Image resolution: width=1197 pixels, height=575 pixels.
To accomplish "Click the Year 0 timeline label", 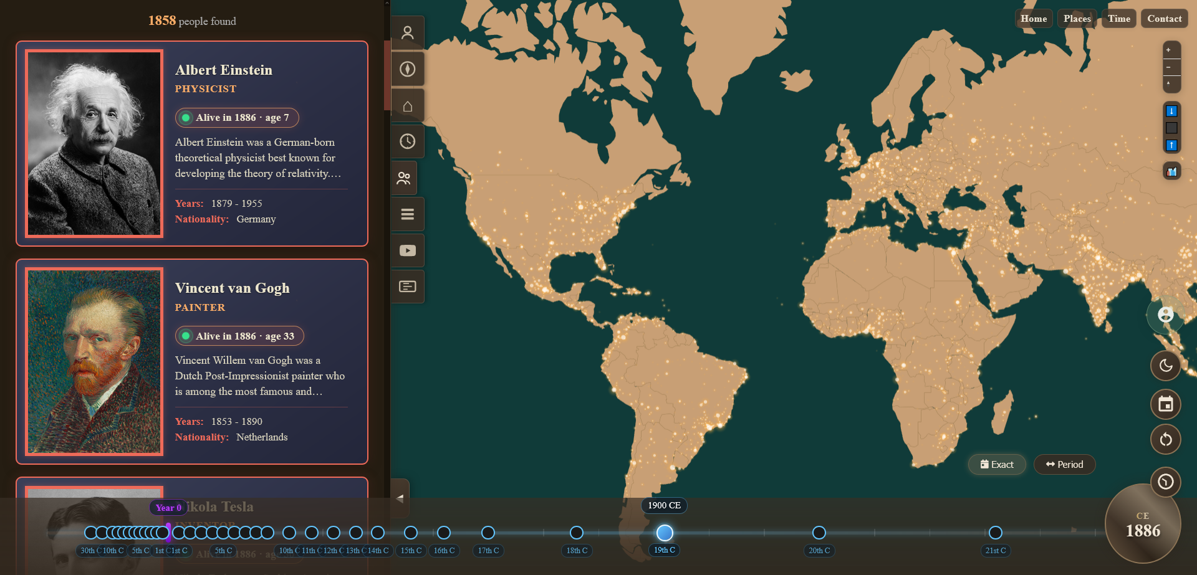I will [168, 508].
